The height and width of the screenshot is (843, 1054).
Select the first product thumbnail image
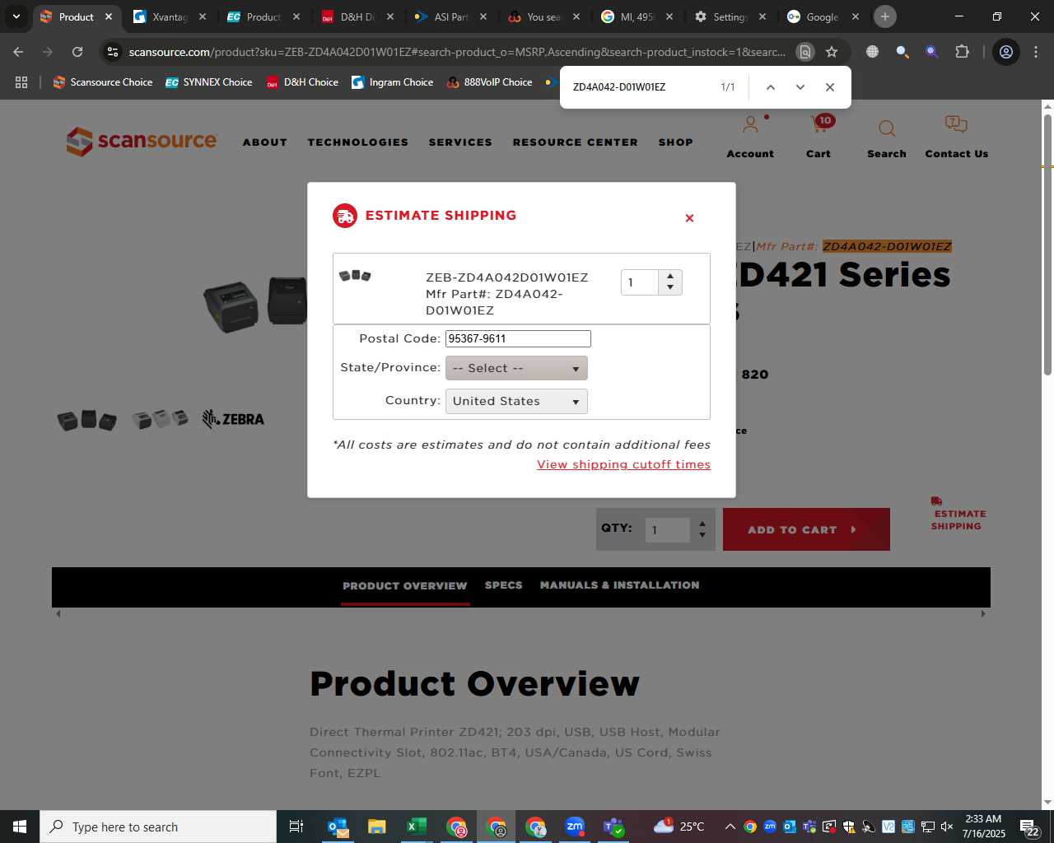tap(86, 420)
